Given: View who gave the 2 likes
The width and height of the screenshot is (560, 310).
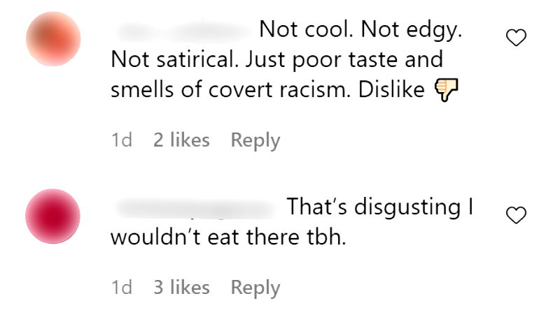Looking at the screenshot, I should tap(181, 140).
